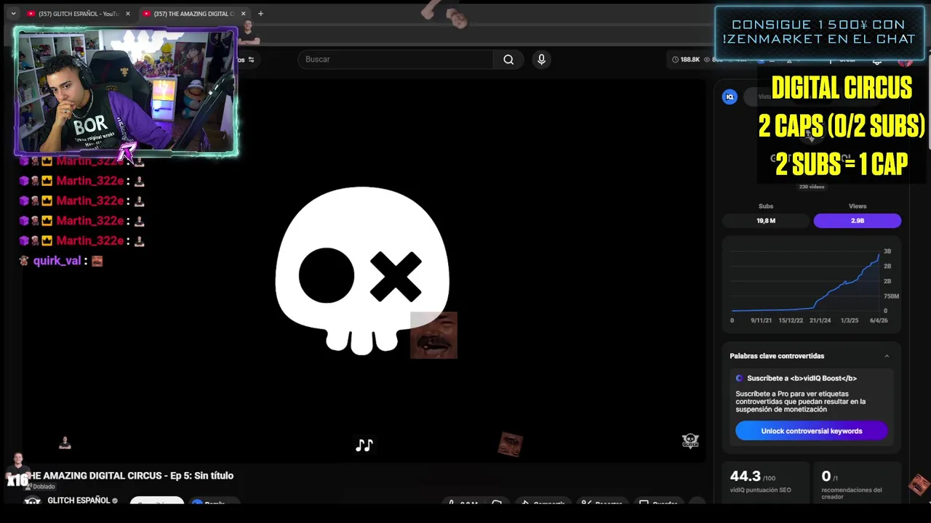This screenshot has height=523, width=931.
Task: Click the YouTube search magnifier button
Action: tap(508, 60)
